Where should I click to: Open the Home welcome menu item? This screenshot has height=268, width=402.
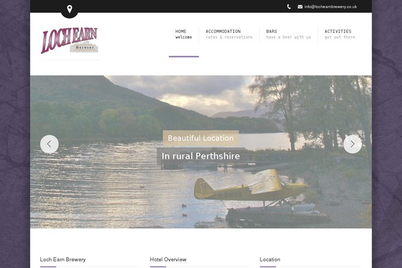point(184,34)
